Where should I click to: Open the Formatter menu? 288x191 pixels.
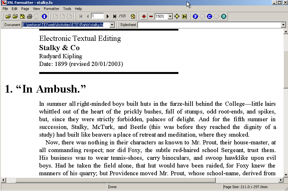point(51,9)
